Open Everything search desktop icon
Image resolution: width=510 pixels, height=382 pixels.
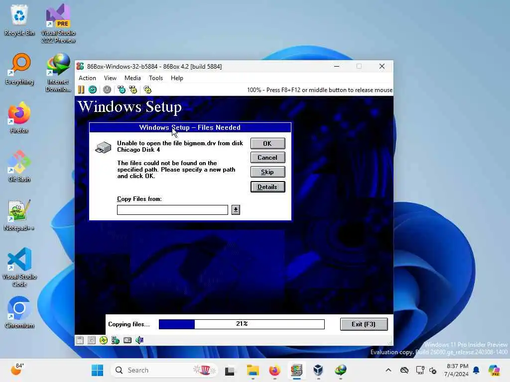point(19,69)
